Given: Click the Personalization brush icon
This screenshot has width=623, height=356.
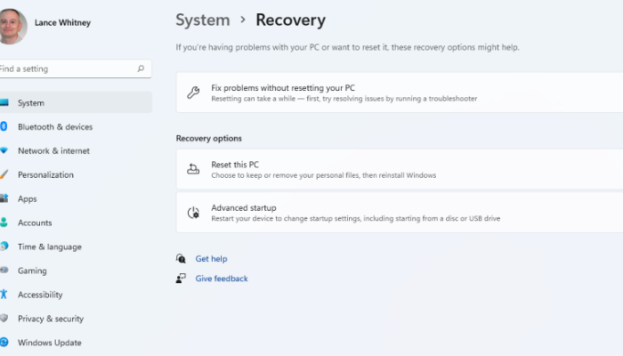Looking at the screenshot, I should 4,174.
